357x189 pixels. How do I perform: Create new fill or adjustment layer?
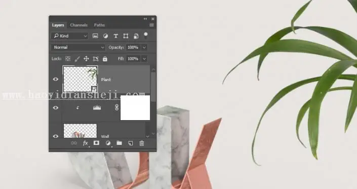tap(108, 143)
